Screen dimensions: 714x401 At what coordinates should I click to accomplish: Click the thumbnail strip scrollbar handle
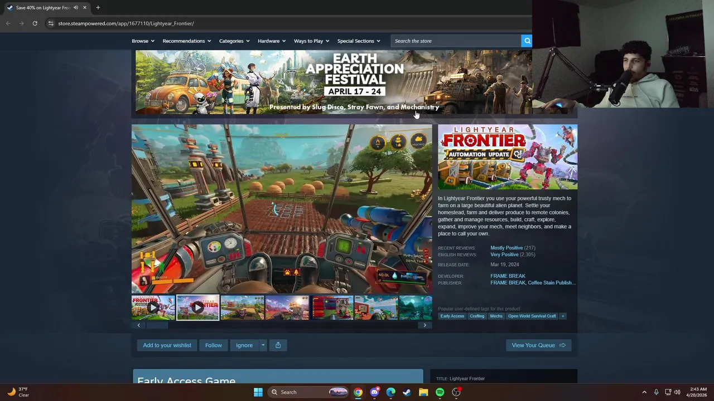[x=157, y=325]
